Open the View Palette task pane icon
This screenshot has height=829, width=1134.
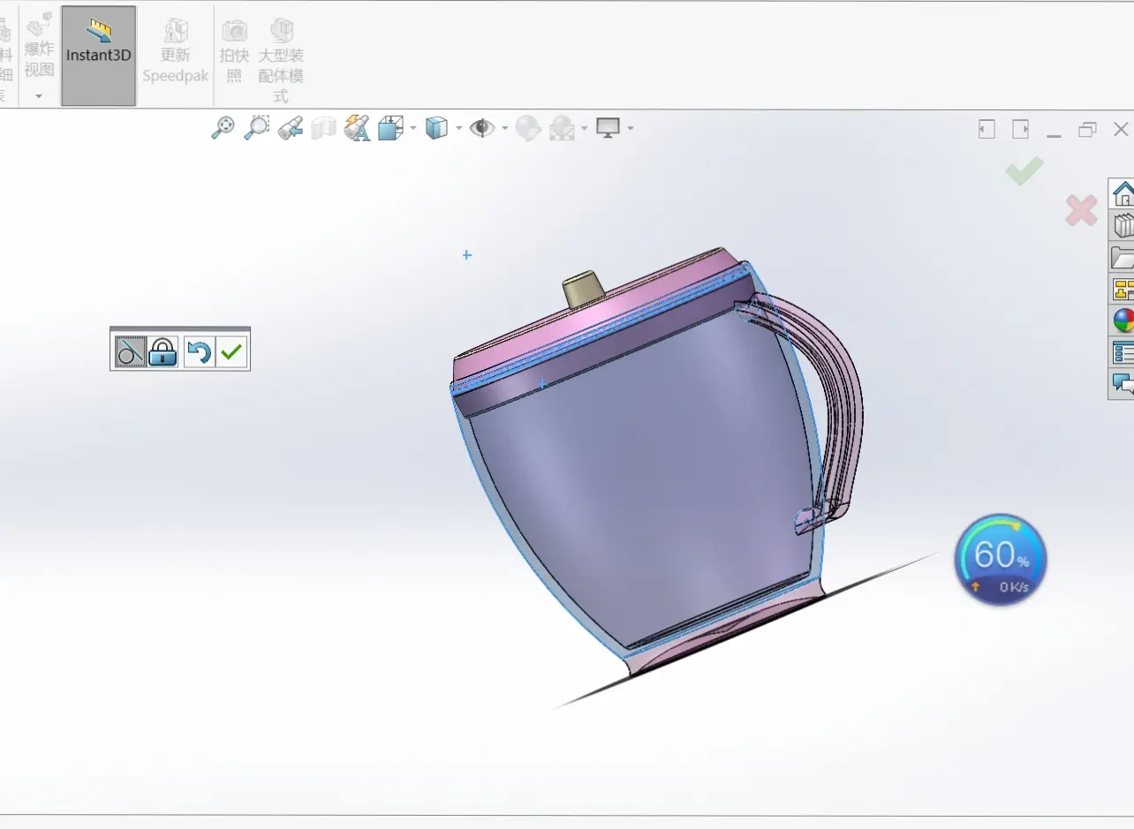pyautogui.click(x=1123, y=289)
